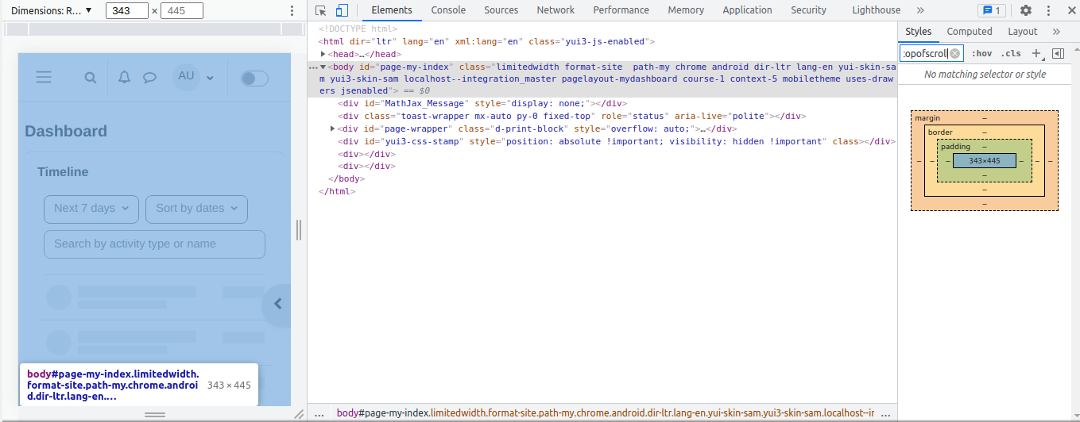Click the padding label in the box model

coord(955,147)
